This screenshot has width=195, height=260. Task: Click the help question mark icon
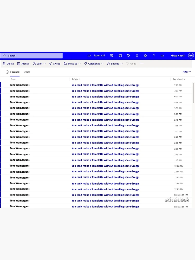coord(154,56)
